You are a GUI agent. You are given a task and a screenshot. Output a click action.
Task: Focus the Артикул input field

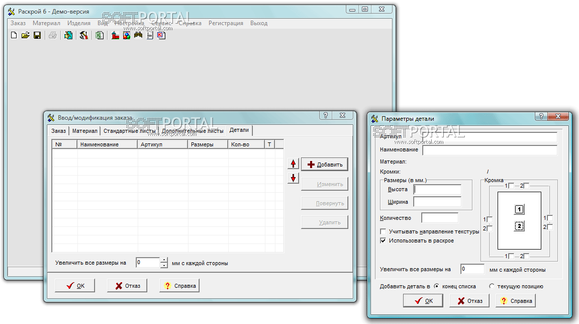pyautogui.click(x=490, y=137)
